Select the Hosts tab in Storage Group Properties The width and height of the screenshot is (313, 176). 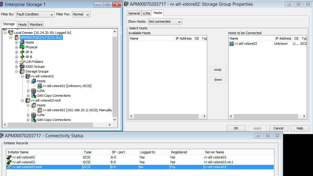pos(157,13)
